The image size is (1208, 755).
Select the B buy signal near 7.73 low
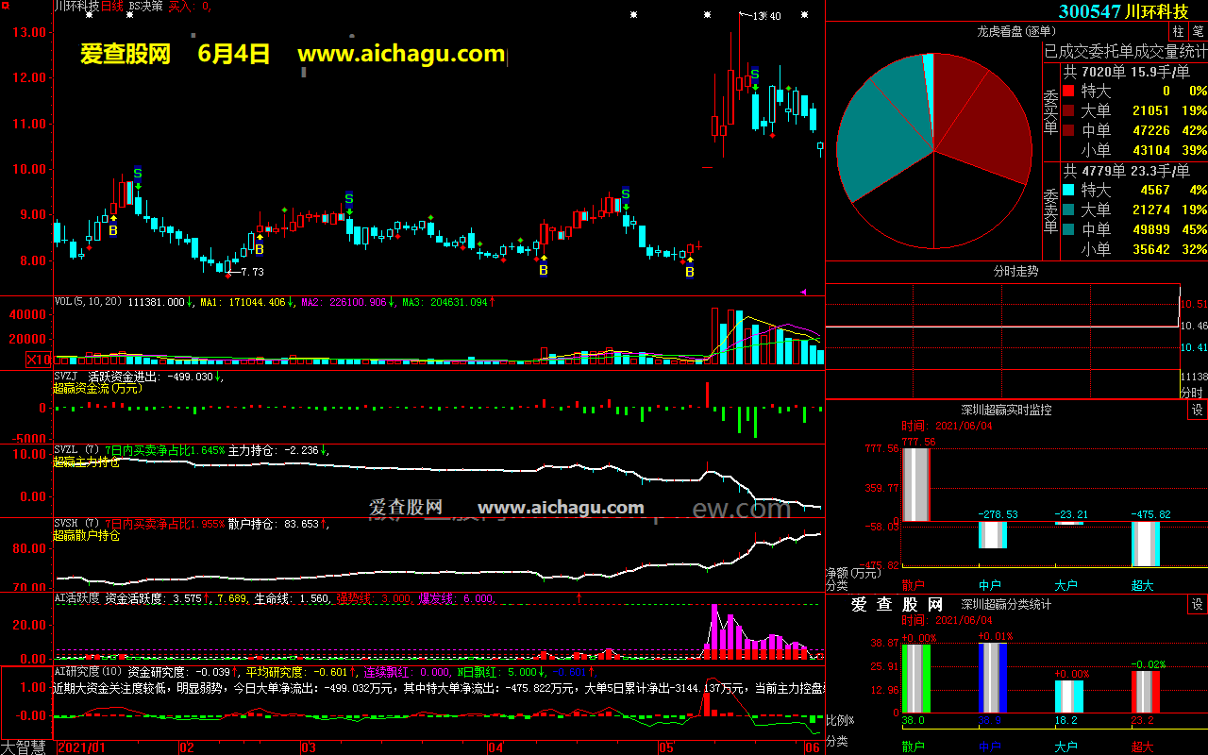(259, 250)
